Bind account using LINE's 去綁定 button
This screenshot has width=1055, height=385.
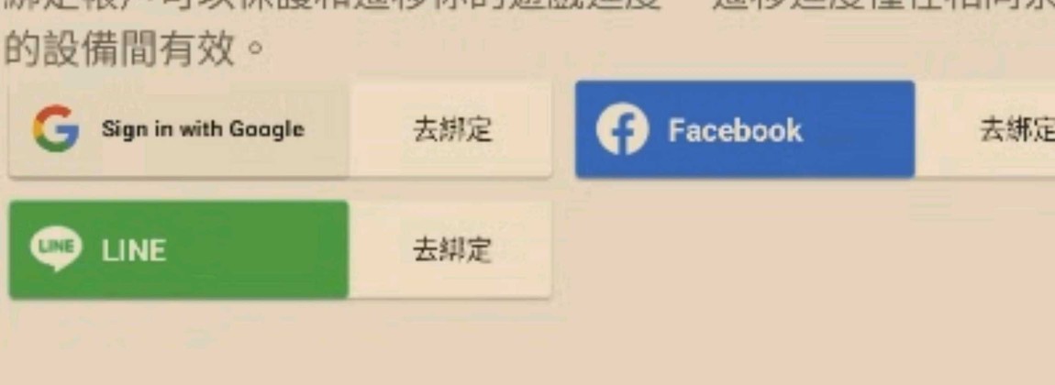pos(450,249)
